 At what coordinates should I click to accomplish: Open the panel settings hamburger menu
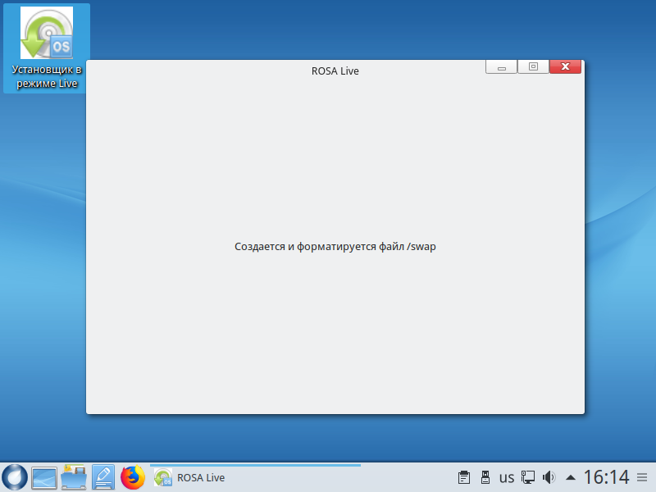click(x=642, y=477)
